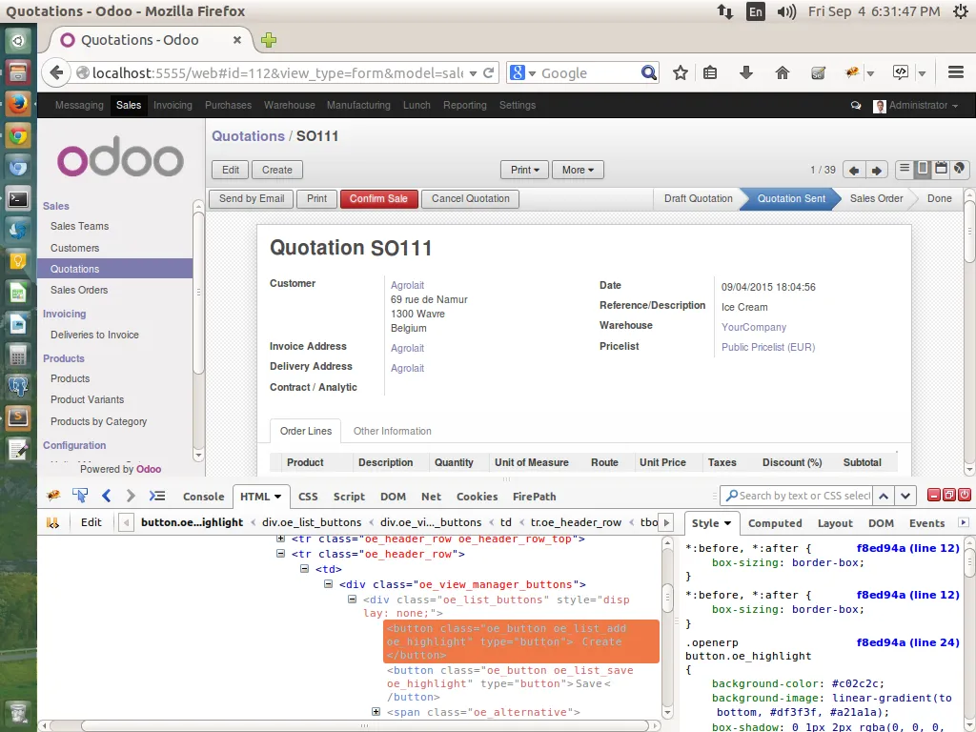Switch to Firebug Net tab
The height and width of the screenshot is (732, 976).
click(431, 496)
